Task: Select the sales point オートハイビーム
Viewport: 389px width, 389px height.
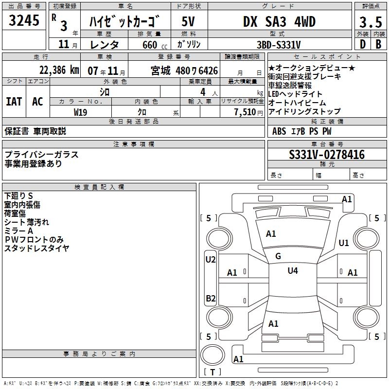Action: [297, 103]
